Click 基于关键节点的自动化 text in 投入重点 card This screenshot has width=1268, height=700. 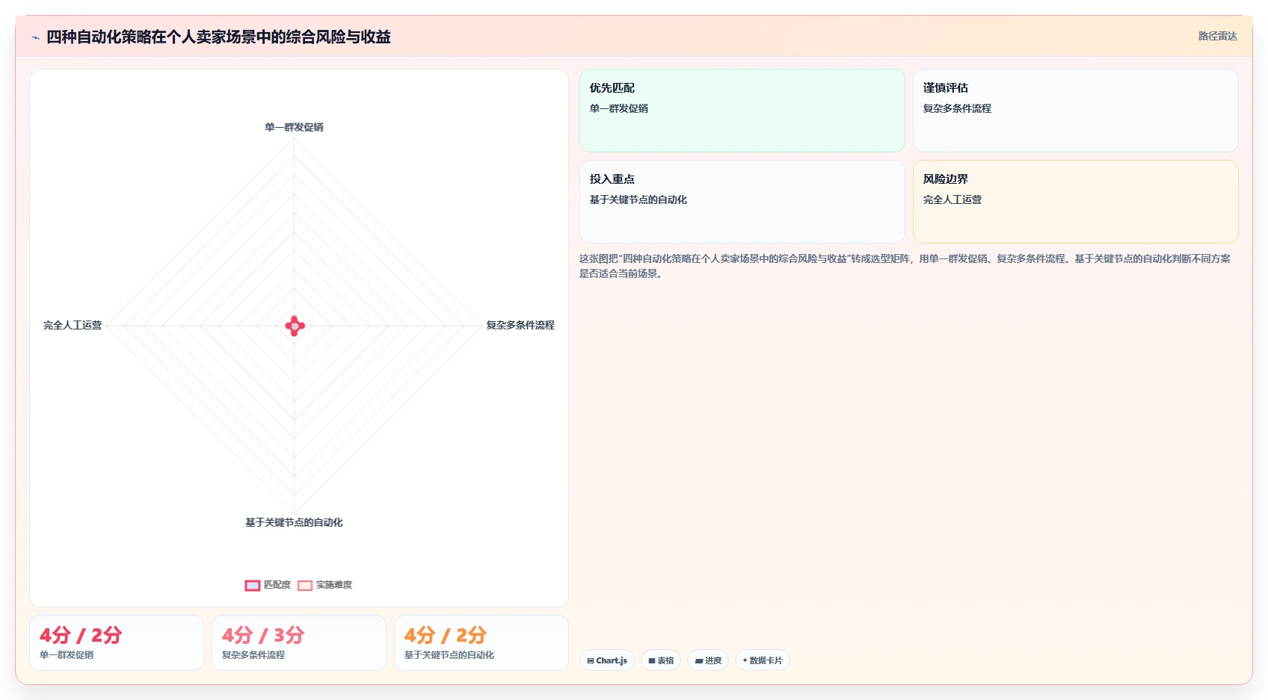[638, 199]
